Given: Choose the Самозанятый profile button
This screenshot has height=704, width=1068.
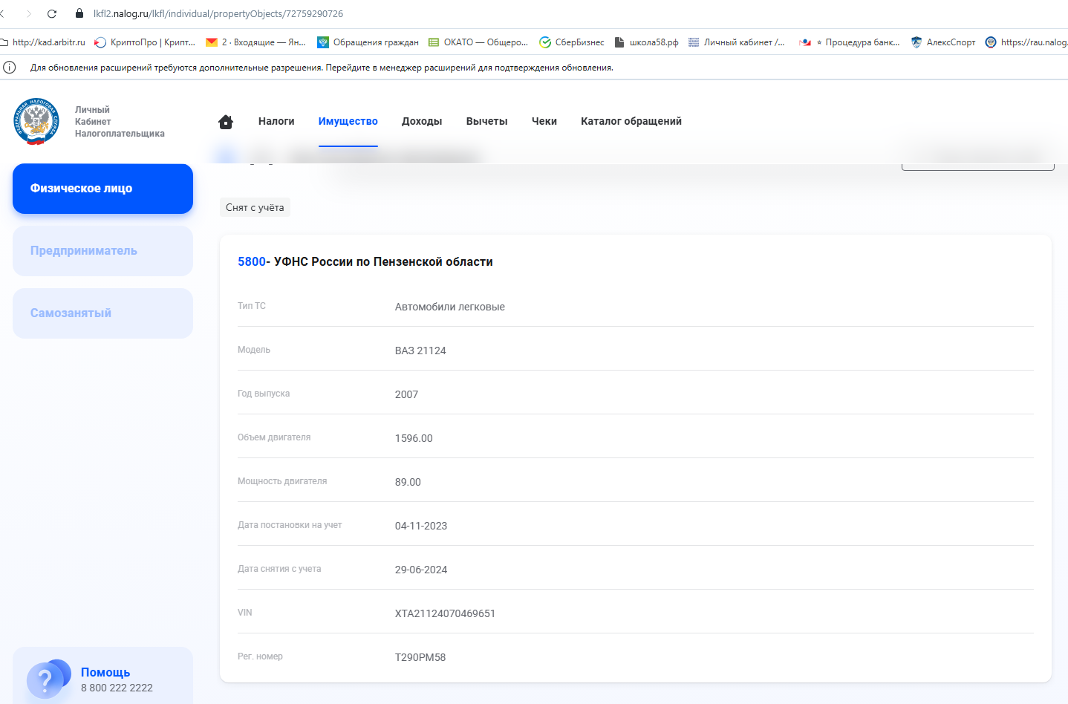Looking at the screenshot, I should (102, 313).
